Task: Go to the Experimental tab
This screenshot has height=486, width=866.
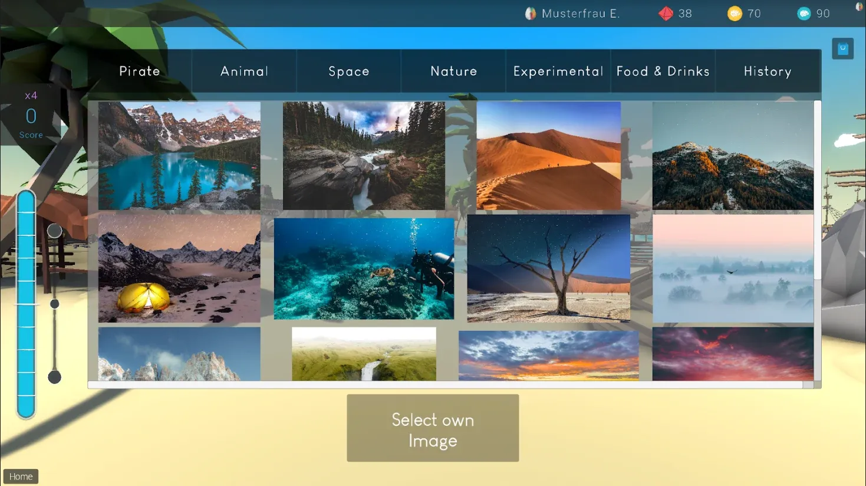Action: (558, 71)
